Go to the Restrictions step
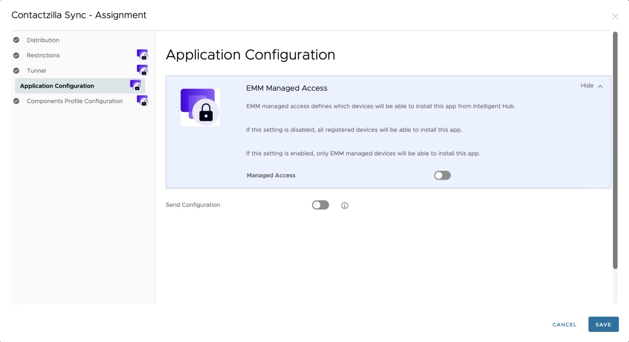 coord(43,55)
